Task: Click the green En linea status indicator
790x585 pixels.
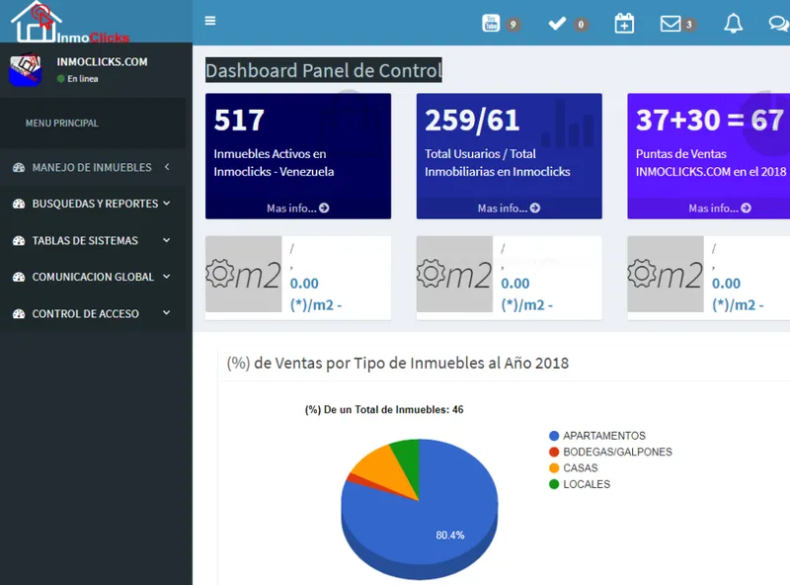Action: click(60, 79)
